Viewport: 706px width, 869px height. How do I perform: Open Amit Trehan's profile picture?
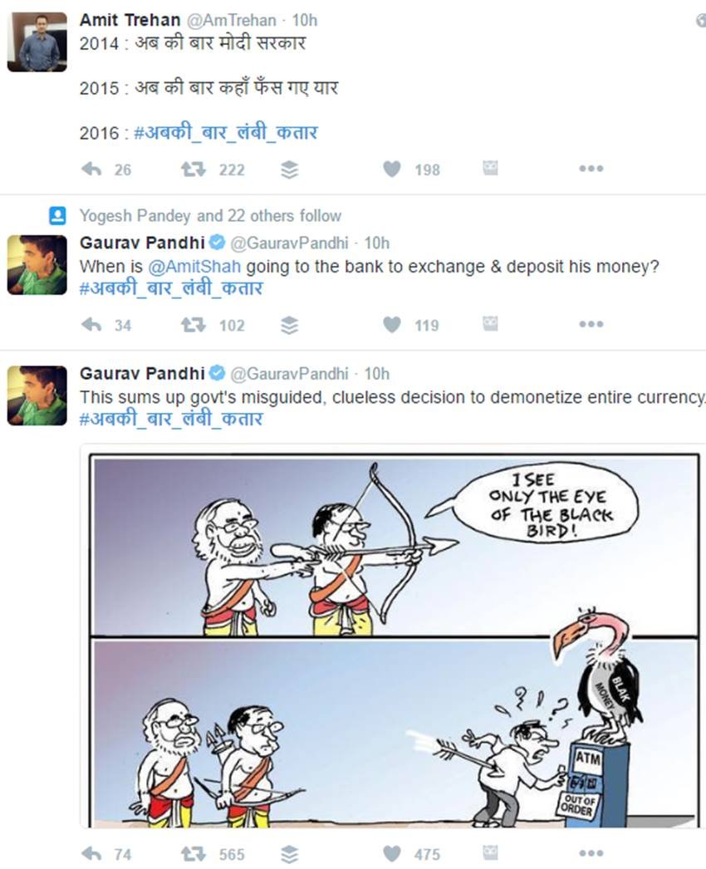click(37, 42)
